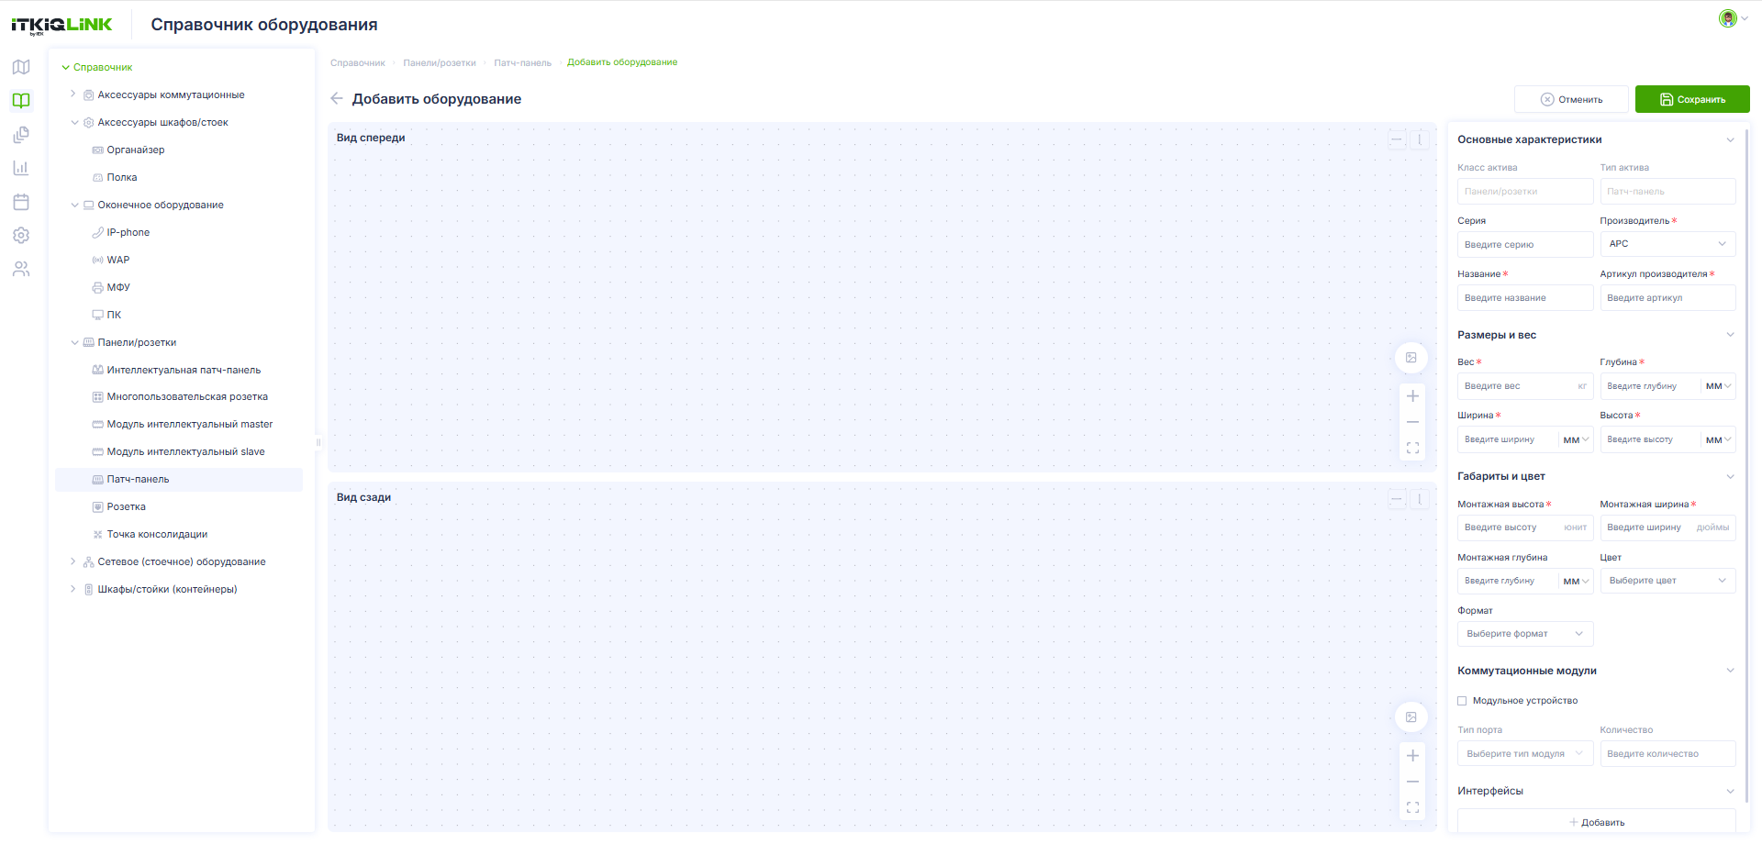Collapse Оконечное оборудование tree node
Image resolution: width=1762 pixels, height=844 pixels.
75,205
